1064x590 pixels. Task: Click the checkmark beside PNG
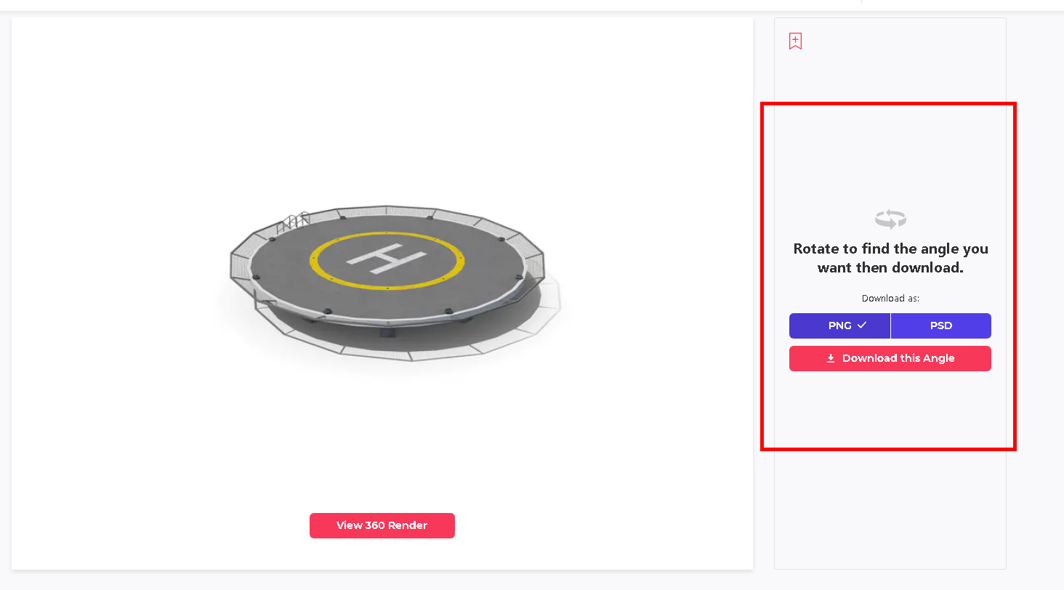862,326
